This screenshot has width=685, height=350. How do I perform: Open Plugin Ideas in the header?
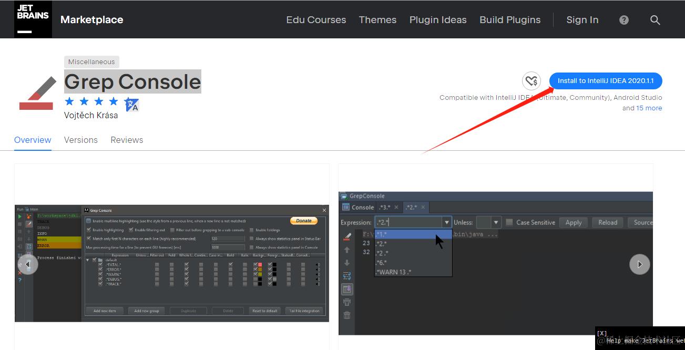438,20
